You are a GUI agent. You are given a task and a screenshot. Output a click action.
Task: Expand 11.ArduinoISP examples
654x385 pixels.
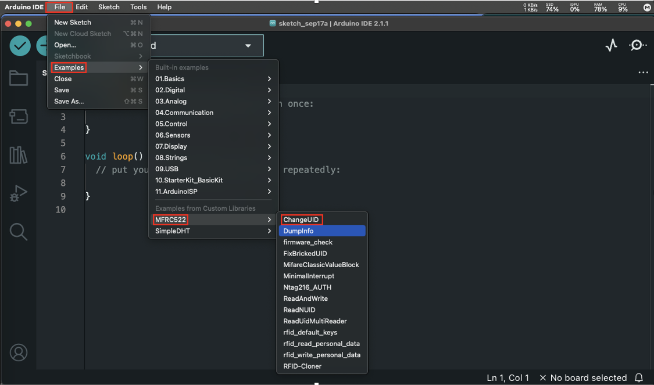(213, 191)
